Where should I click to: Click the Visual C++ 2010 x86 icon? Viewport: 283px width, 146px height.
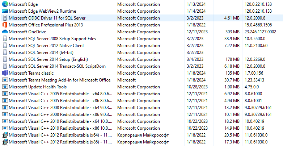(5, 128)
